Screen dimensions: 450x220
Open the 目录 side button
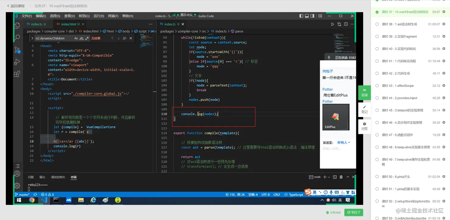[364, 93]
